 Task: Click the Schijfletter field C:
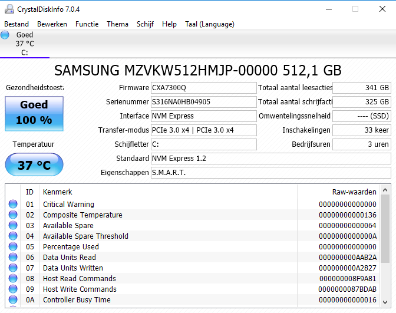[x=204, y=144]
